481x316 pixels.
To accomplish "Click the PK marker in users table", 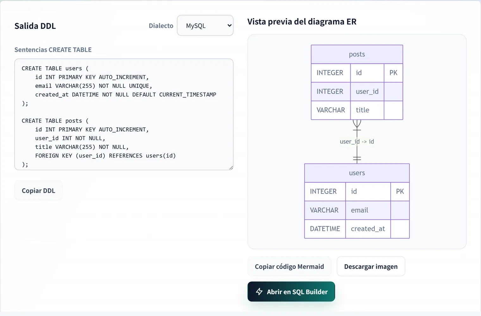I will (400, 191).
